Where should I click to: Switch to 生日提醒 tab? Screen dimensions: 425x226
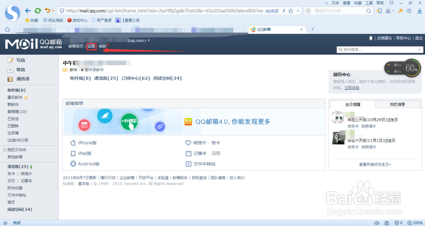(353, 104)
